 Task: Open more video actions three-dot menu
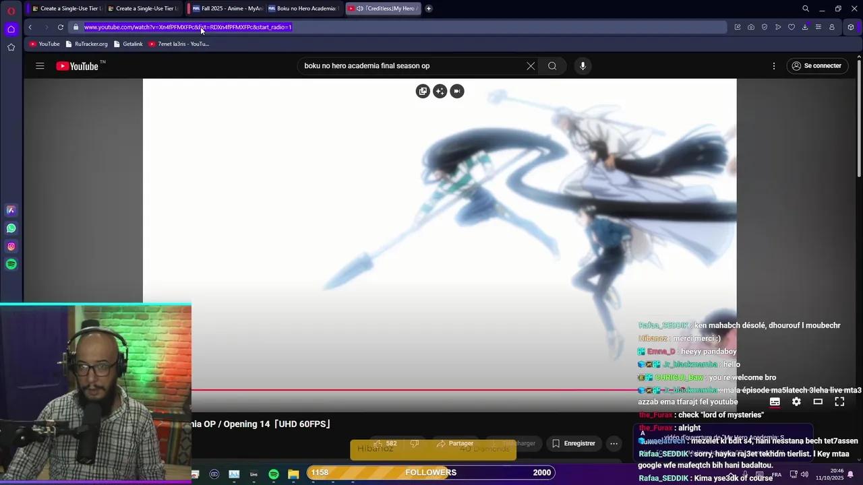click(614, 443)
